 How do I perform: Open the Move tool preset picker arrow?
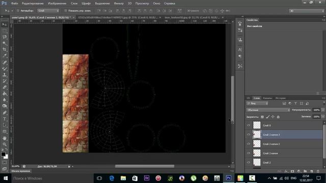tap(12, 11)
